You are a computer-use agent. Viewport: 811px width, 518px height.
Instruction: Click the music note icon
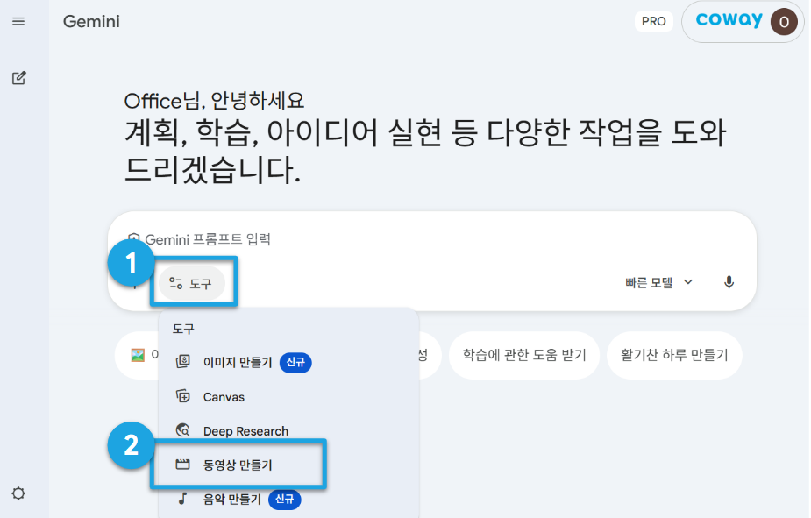pos(182,499)
